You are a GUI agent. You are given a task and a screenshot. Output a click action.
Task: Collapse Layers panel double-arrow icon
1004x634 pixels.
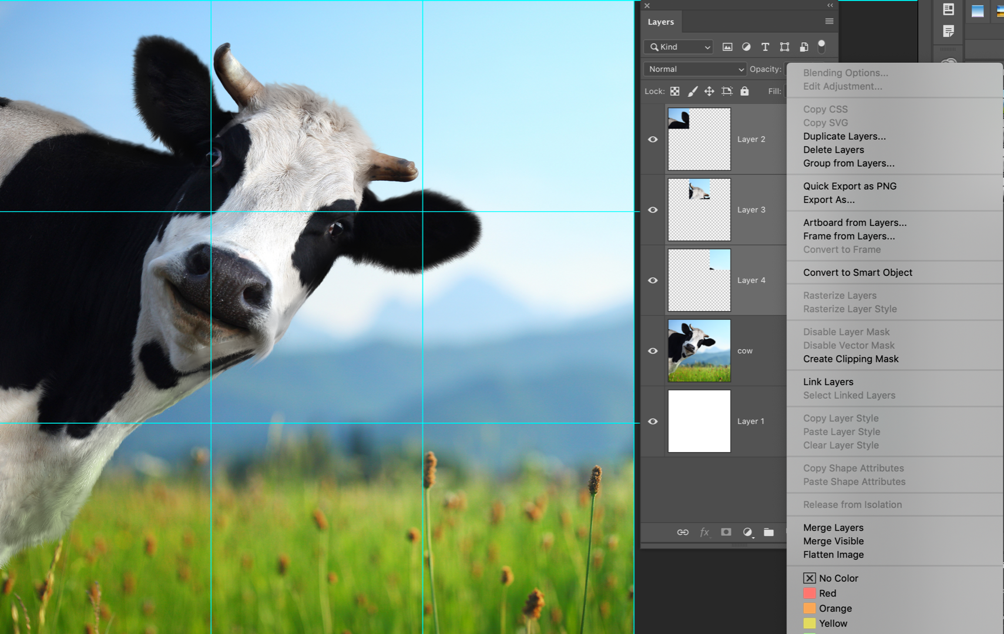click(830, 5)
